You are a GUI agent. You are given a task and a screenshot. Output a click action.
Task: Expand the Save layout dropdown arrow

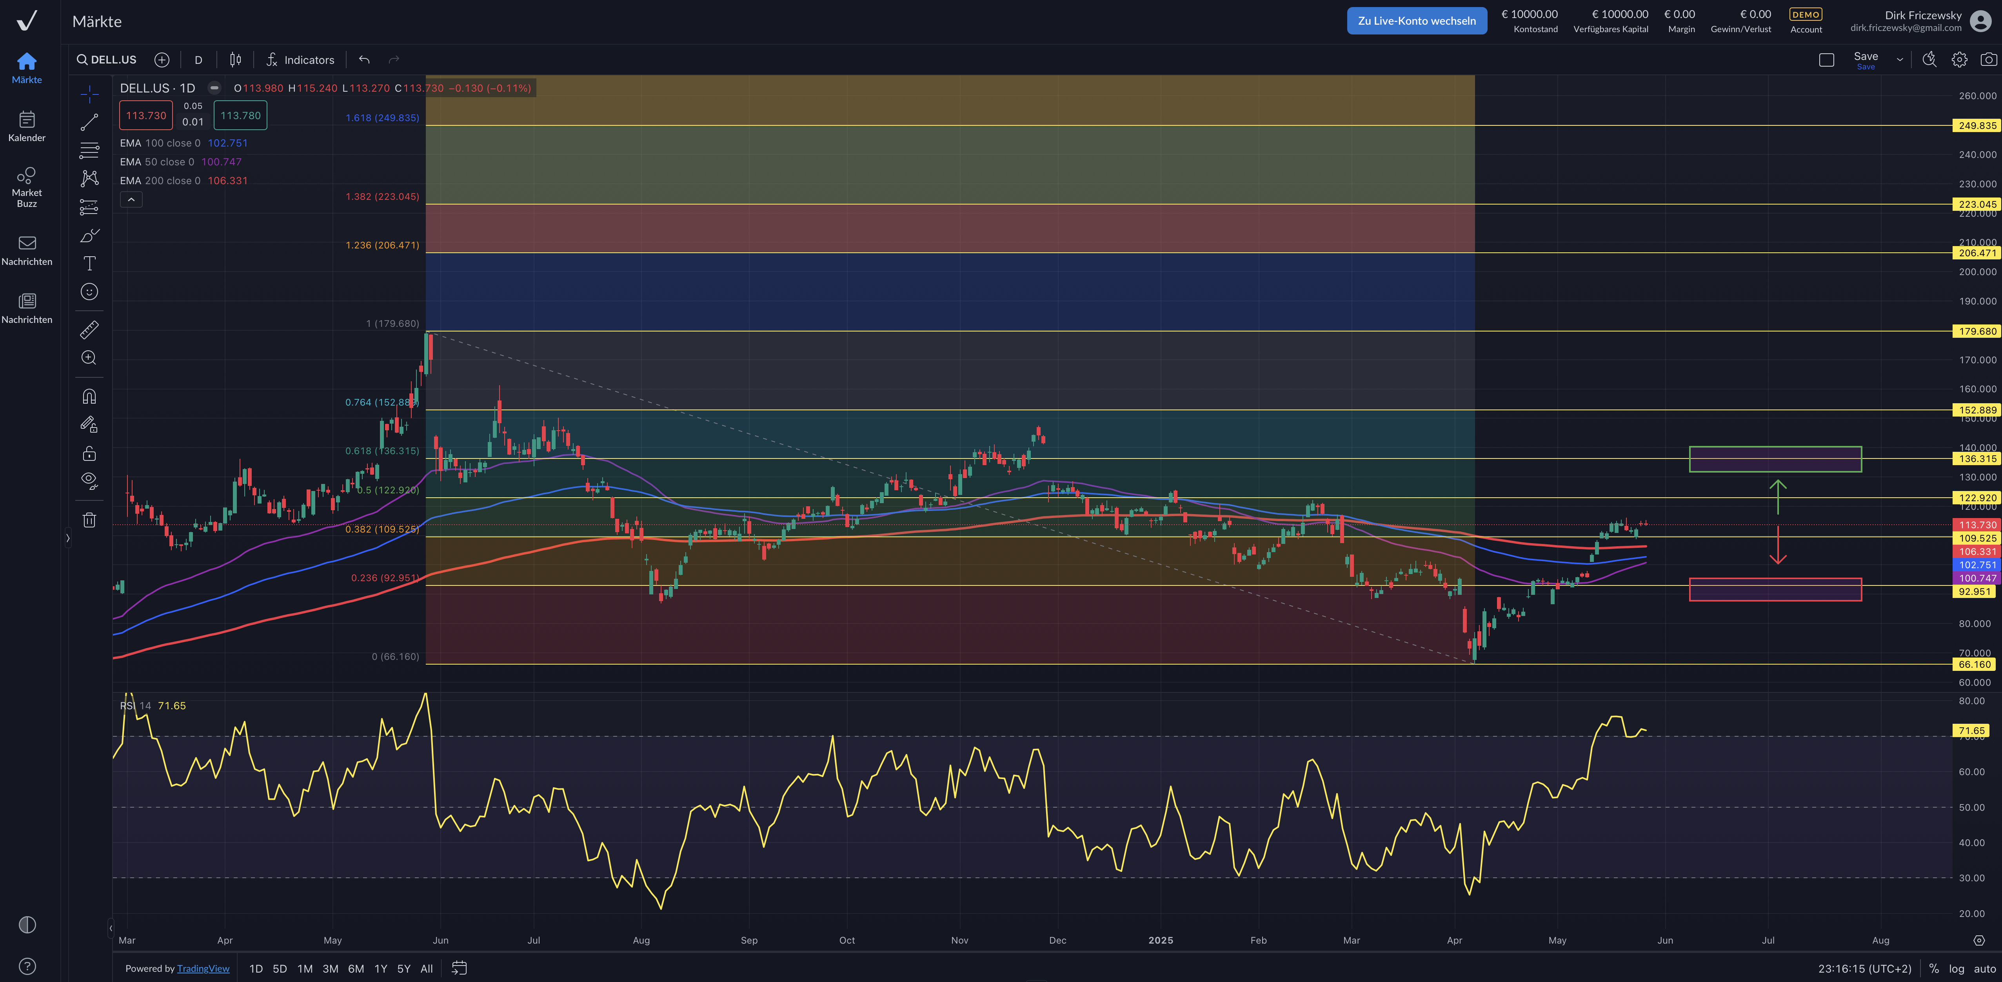click(x=1899, y=60)
